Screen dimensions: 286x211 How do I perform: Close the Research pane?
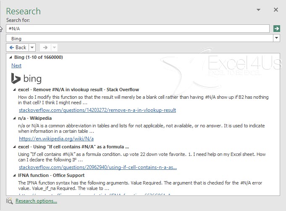point(276,10)
